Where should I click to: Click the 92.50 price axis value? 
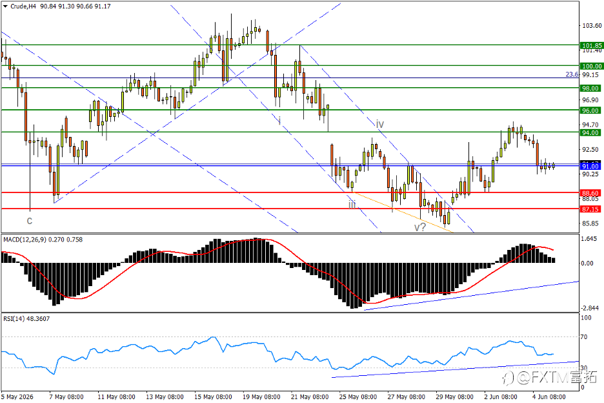coord(590,150)
